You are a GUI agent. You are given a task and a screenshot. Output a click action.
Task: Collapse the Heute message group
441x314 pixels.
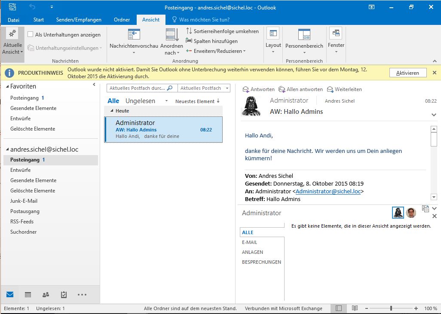tap(112, 111)
